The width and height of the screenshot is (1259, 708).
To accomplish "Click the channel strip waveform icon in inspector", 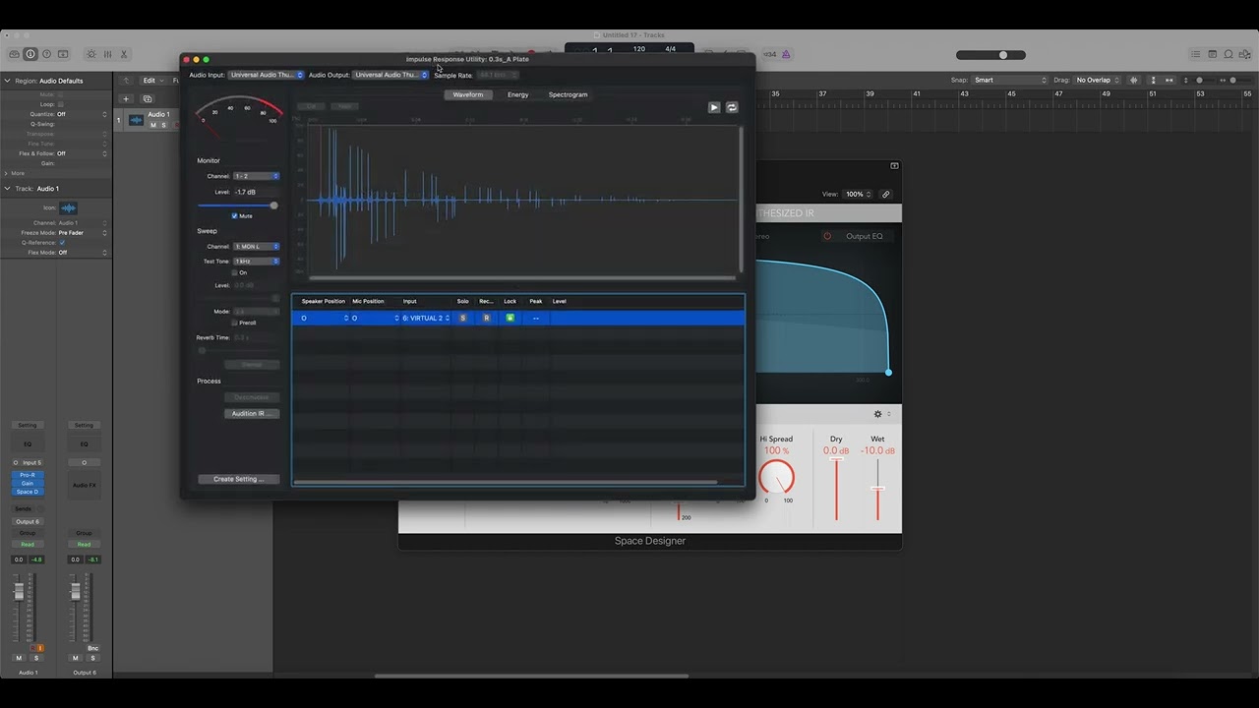I will tap(68, 207).
